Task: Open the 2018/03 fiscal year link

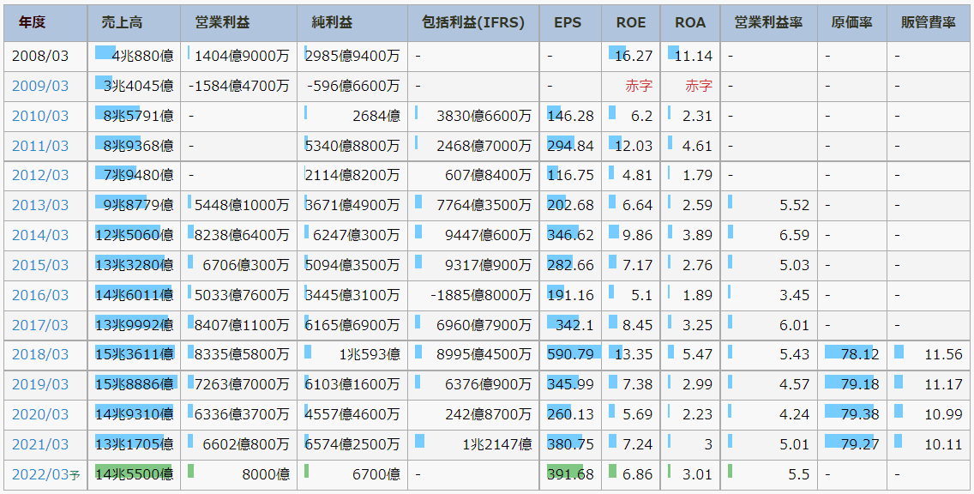Action: (x=40, y=355)
